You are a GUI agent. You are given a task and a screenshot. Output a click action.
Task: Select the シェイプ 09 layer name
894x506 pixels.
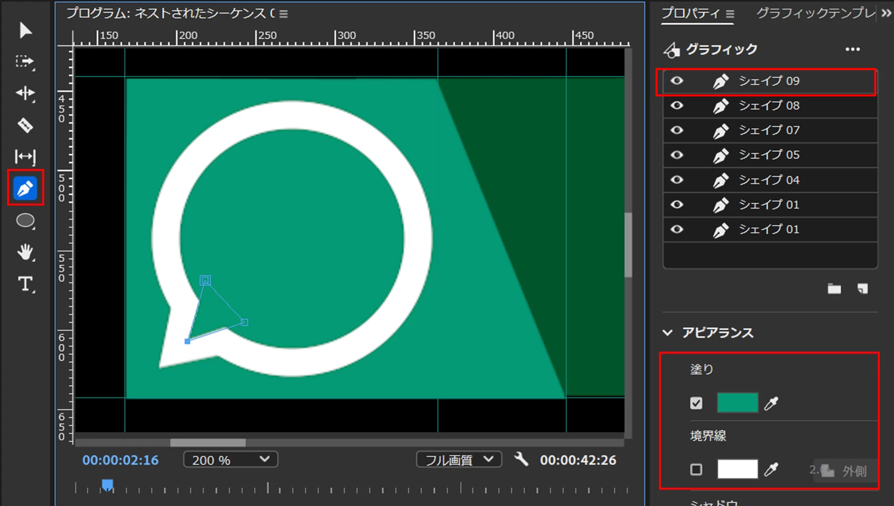tap(769, 81)
